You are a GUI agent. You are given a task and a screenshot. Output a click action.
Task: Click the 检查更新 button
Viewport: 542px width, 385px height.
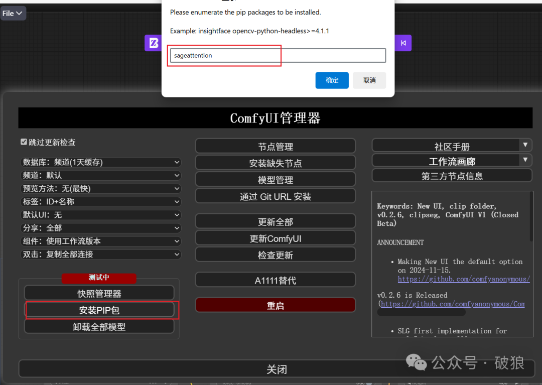pyautogui.click(x=276, y=255)
